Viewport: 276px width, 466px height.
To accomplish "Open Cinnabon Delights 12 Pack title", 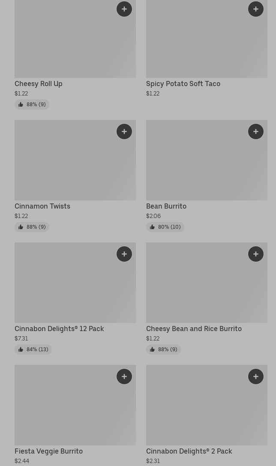I will 59,329.
